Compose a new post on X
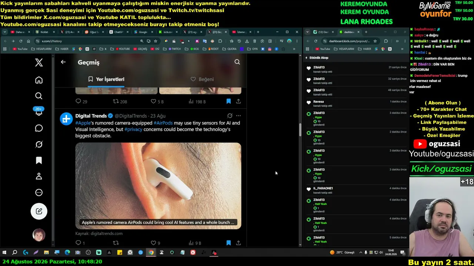 click(39, 211)
